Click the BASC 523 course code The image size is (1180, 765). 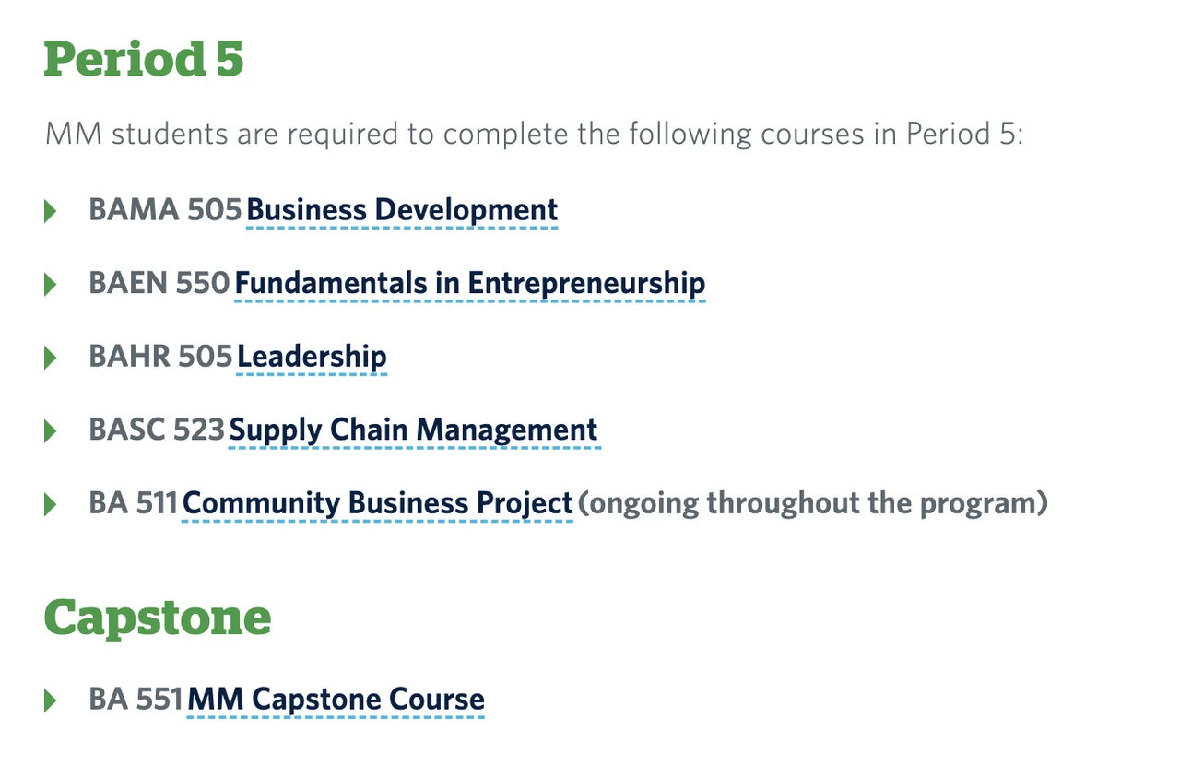157,430
